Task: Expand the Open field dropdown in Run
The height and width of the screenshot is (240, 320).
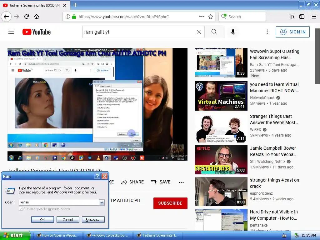Action: point(102,202)
